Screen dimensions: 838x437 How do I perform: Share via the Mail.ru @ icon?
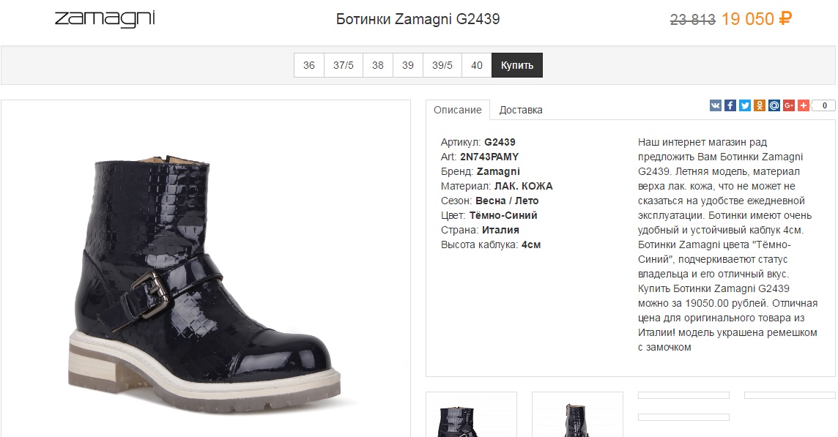[774, 105]
